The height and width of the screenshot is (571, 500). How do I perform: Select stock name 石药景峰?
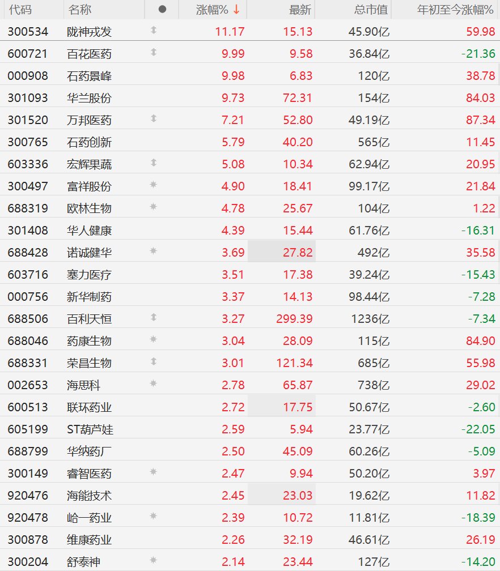[90, 76]
